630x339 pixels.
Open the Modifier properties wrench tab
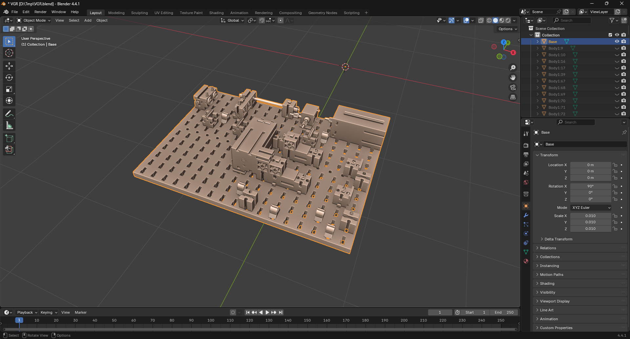pos(526,215)
